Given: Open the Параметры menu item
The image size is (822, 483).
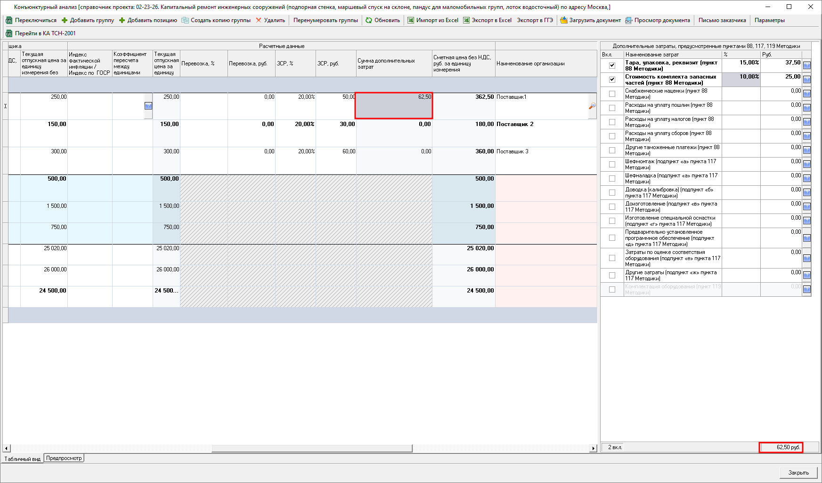Looking at the screenshot, I should pos(769,20).
